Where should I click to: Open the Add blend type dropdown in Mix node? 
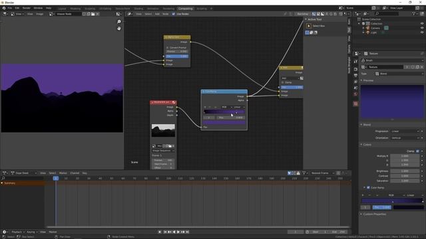click(x=290, y=78)
